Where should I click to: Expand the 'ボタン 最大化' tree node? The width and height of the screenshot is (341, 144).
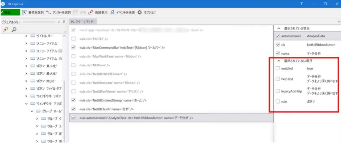(26, 73)
